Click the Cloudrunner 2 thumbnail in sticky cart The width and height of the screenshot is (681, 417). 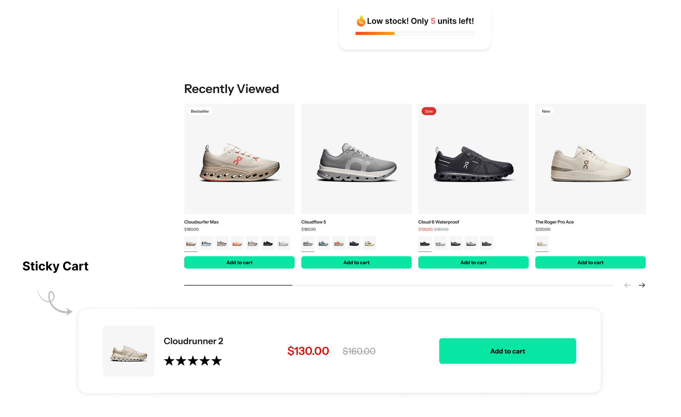[x=128, y=351]
